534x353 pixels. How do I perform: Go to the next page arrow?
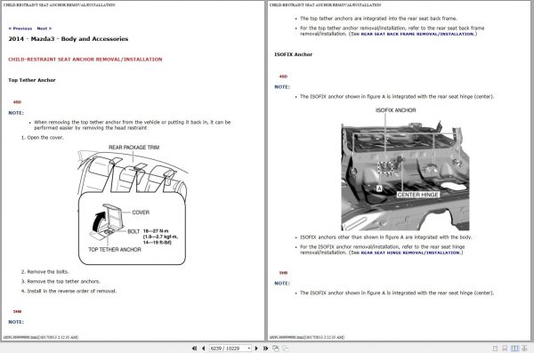[256, 349]
